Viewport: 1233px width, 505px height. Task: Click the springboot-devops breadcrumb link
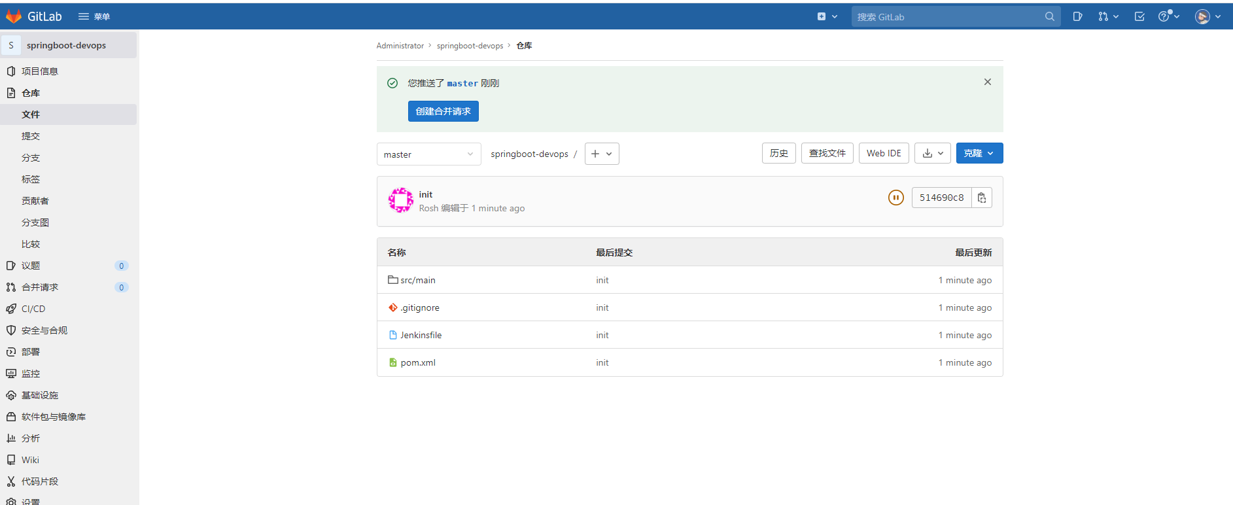point(470,46)
